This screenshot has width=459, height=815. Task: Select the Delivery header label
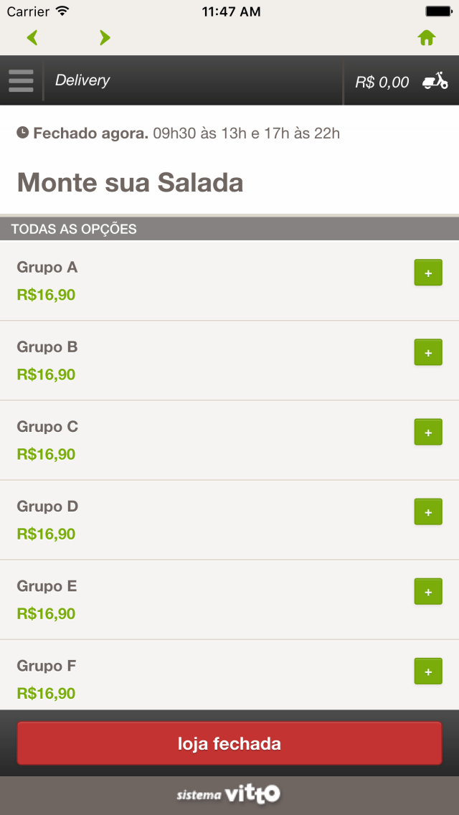(x=82, y=80)
